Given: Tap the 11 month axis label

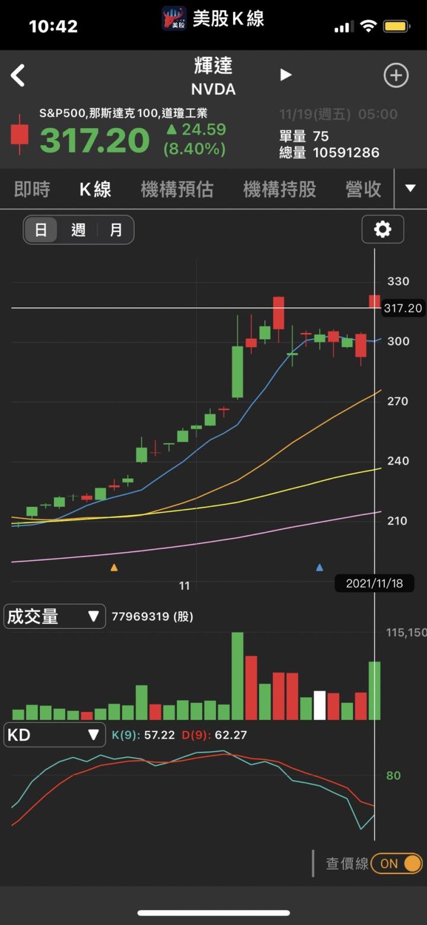Looking at the screenshot, I should pyautogui.click(x=184, y=586).
